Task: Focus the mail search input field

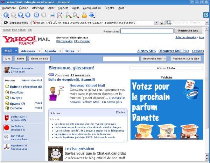Action: click(121, 59)
